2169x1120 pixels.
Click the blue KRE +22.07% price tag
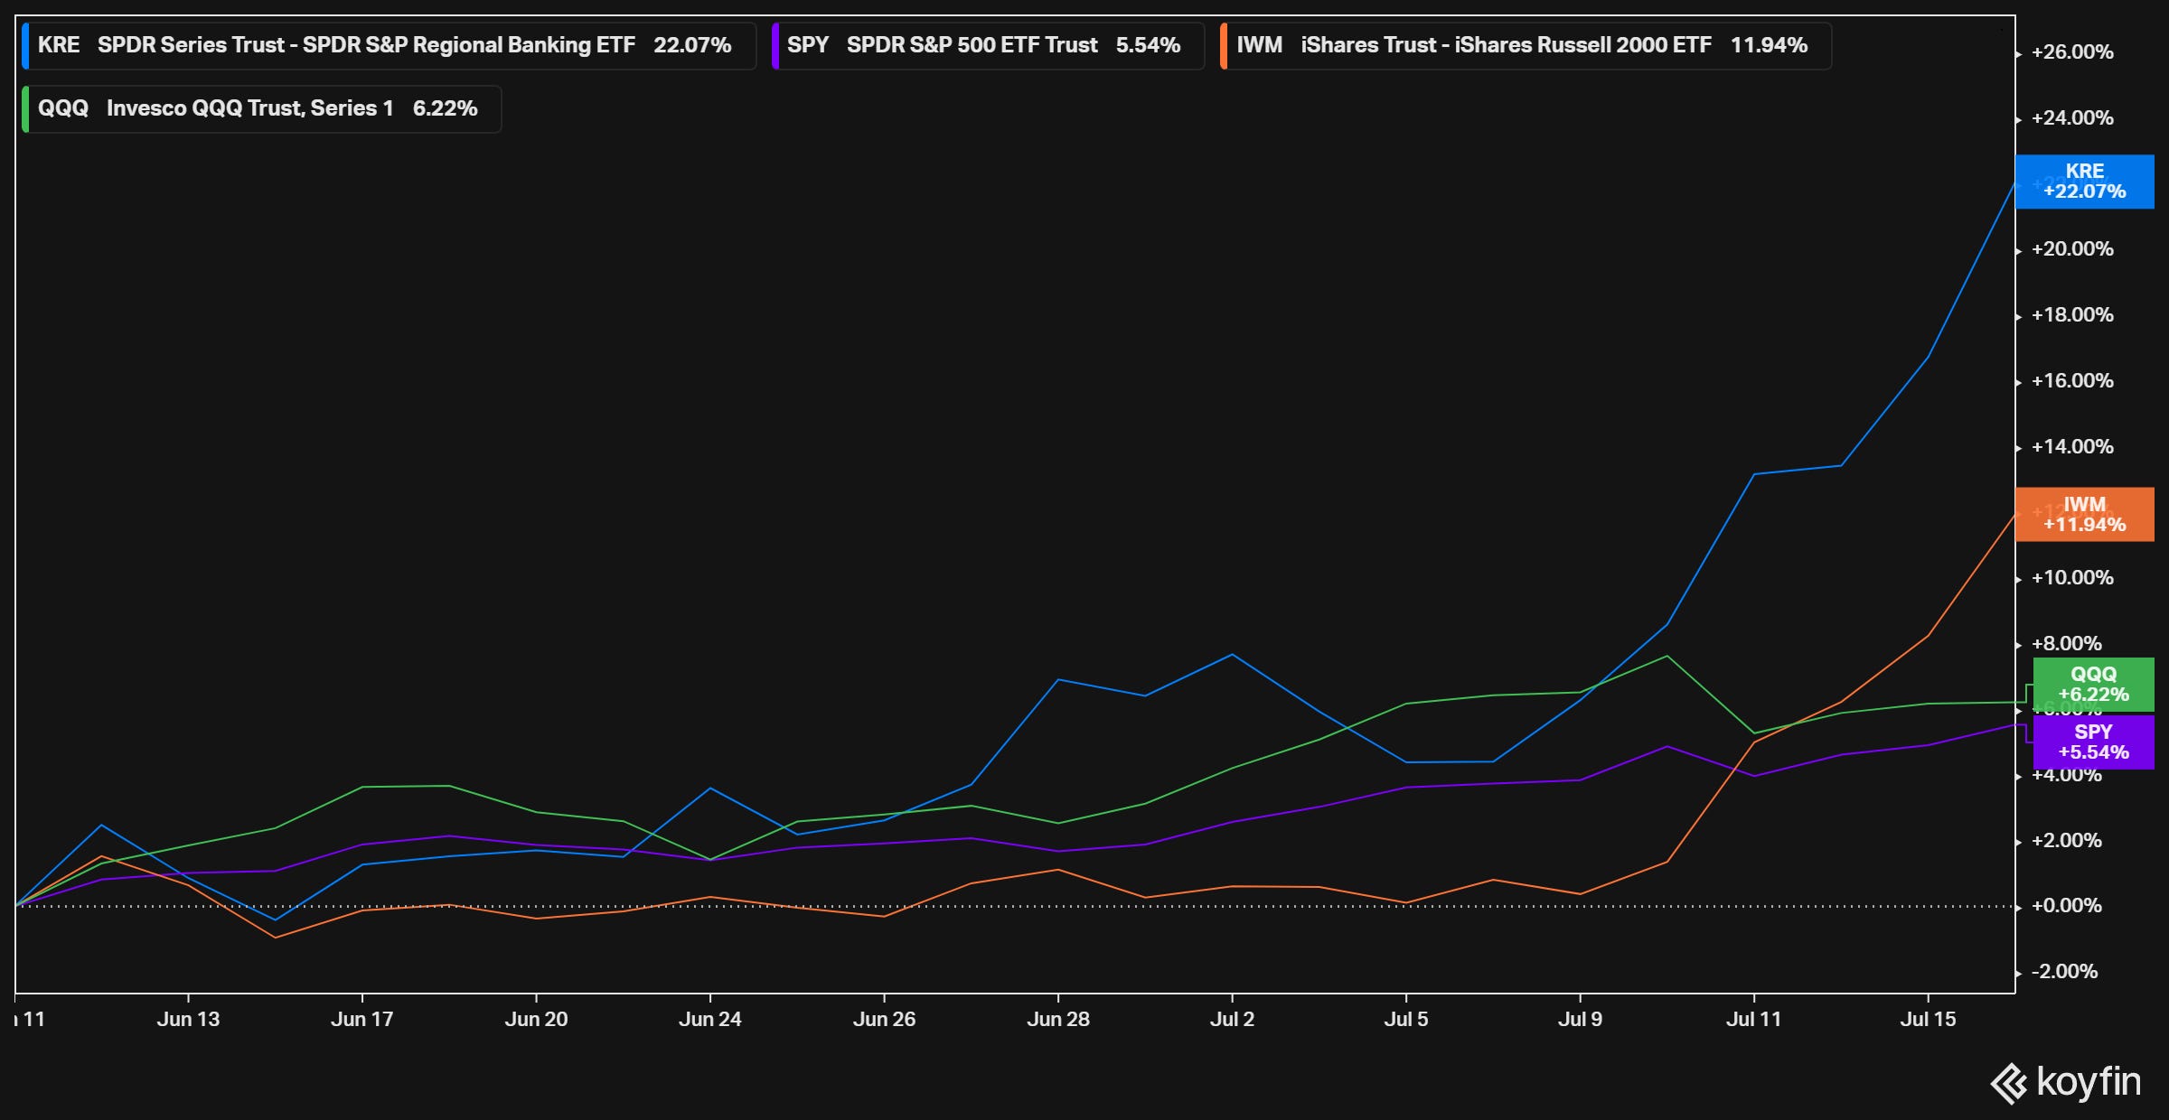point(2084,182)
